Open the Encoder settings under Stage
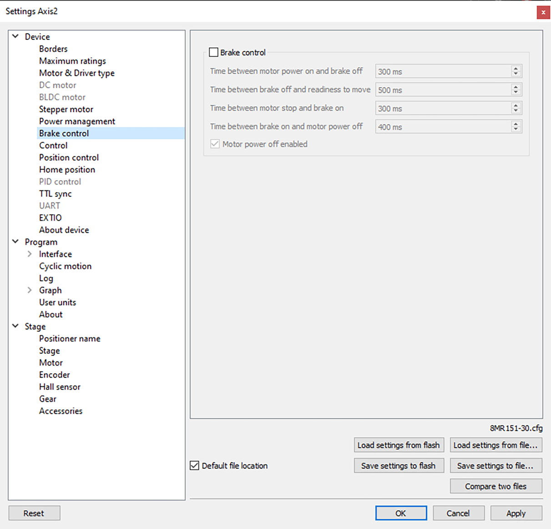Image resolution: width=551 pixels, height=529 pixels. tap(54, 374)
